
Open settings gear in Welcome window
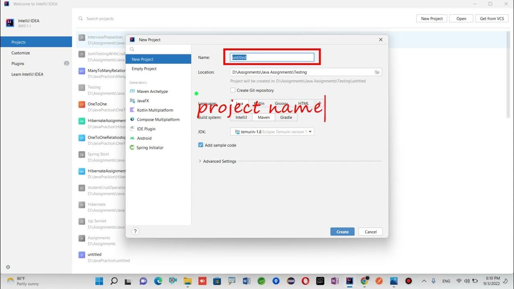(x=8, y=267)
